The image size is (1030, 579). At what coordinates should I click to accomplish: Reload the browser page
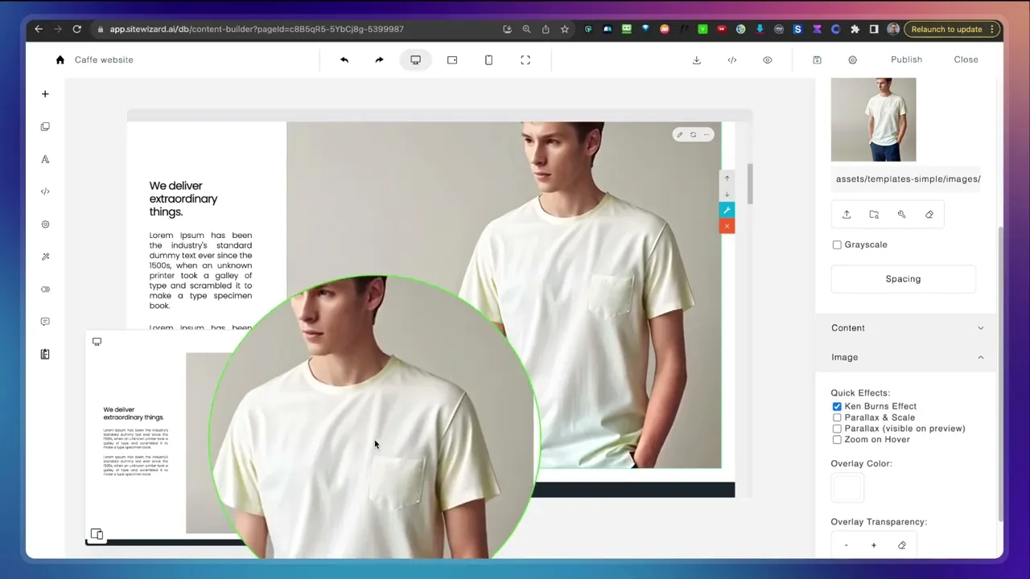pos(76,29)
